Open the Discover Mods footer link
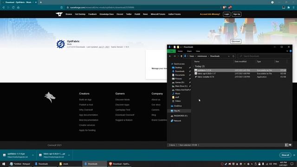The image size is (297, 167). pos(123,100)
